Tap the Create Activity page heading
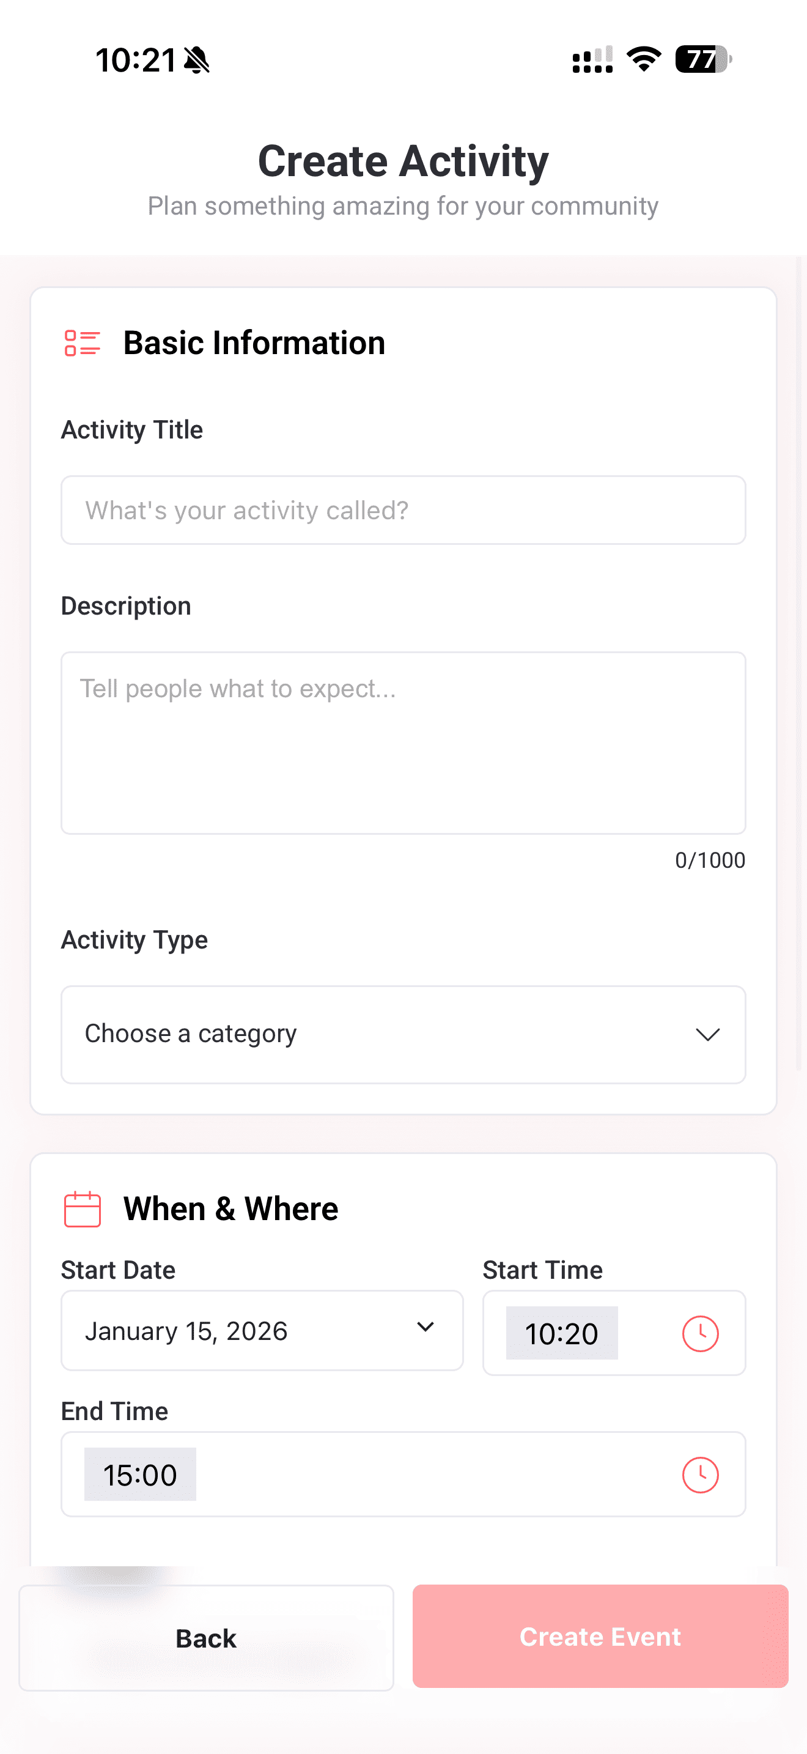The width and height of the screenshot is (807, 1754). click(x=403, y=161)
